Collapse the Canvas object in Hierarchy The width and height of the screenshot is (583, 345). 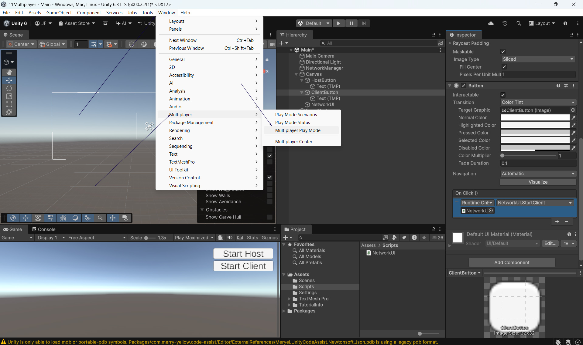296,74
